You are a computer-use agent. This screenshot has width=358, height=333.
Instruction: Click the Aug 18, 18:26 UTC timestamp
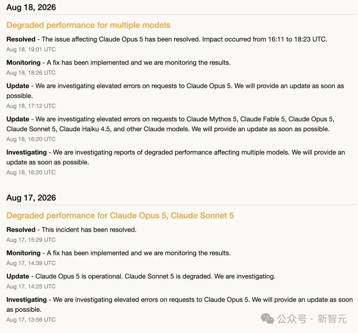click(x=31, y=73)
